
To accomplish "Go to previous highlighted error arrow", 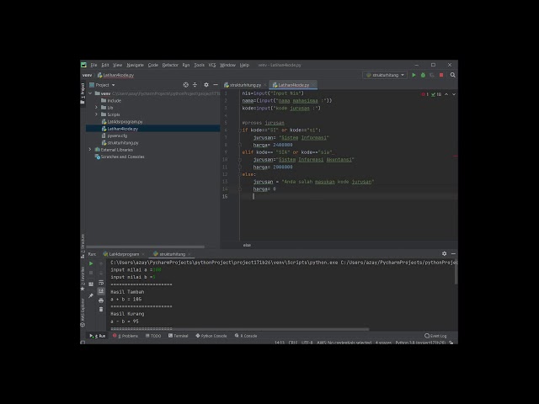I will pyautogui.click(x=446, y=94).
